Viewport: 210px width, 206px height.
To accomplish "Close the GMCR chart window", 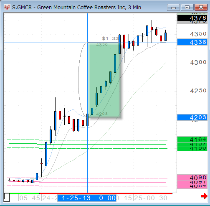I will [x=201, y=8].
